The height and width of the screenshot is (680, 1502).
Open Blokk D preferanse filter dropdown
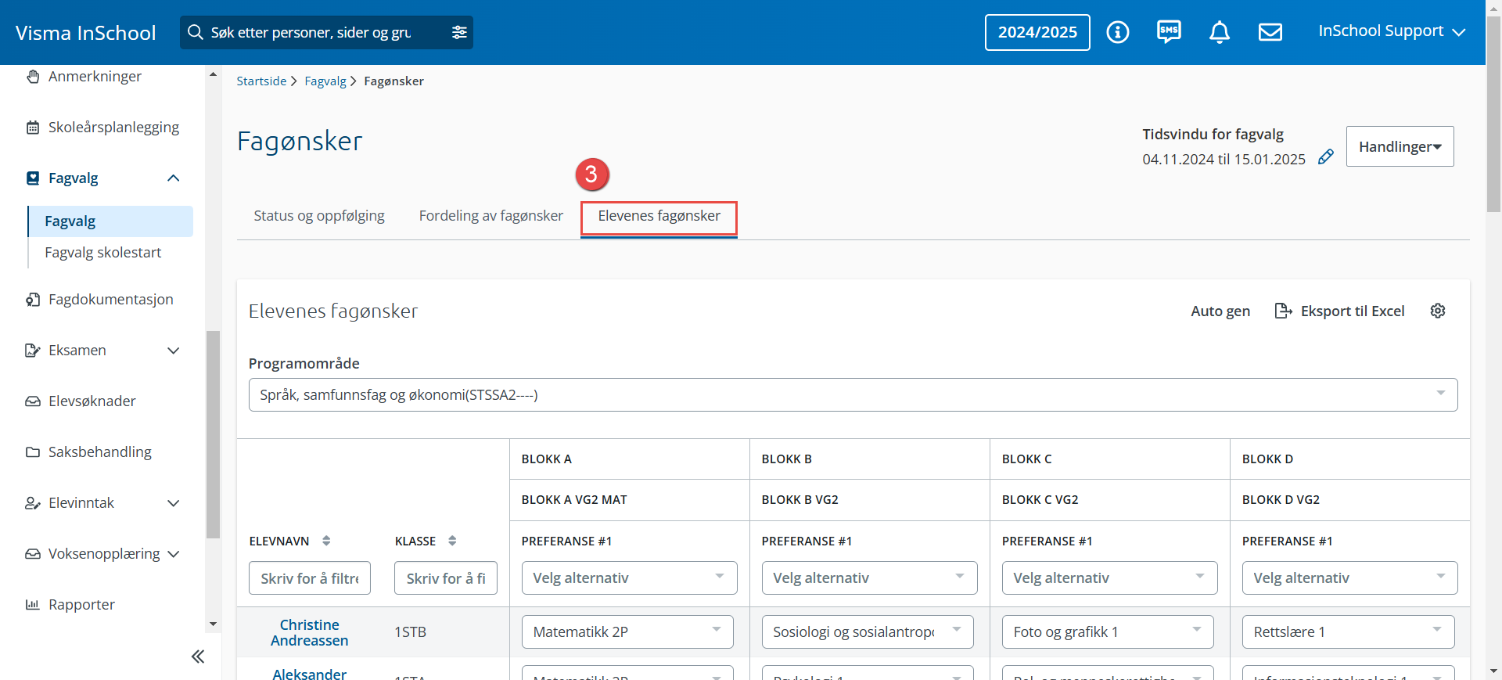(x=1349, y=578)
